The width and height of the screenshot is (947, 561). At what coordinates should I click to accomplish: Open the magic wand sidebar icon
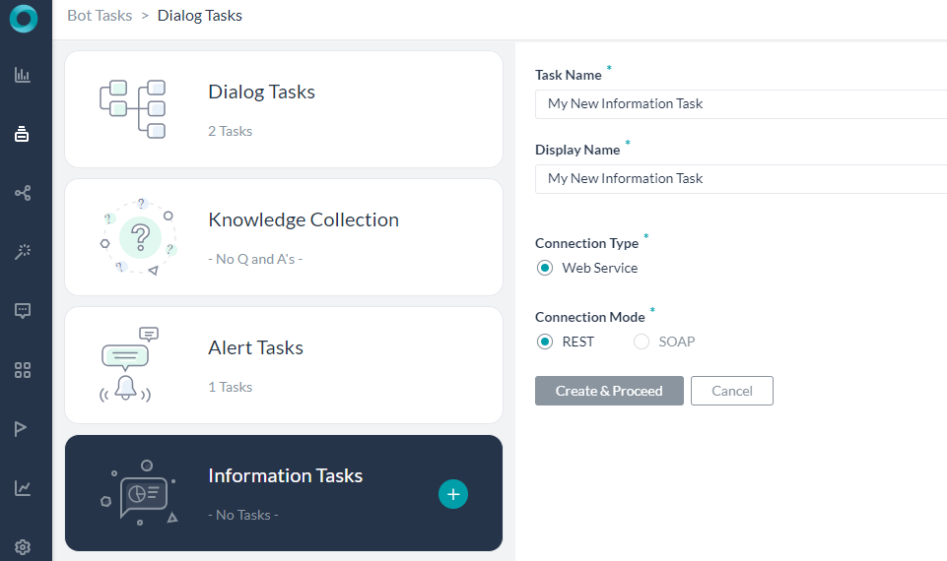pos(23,252)
